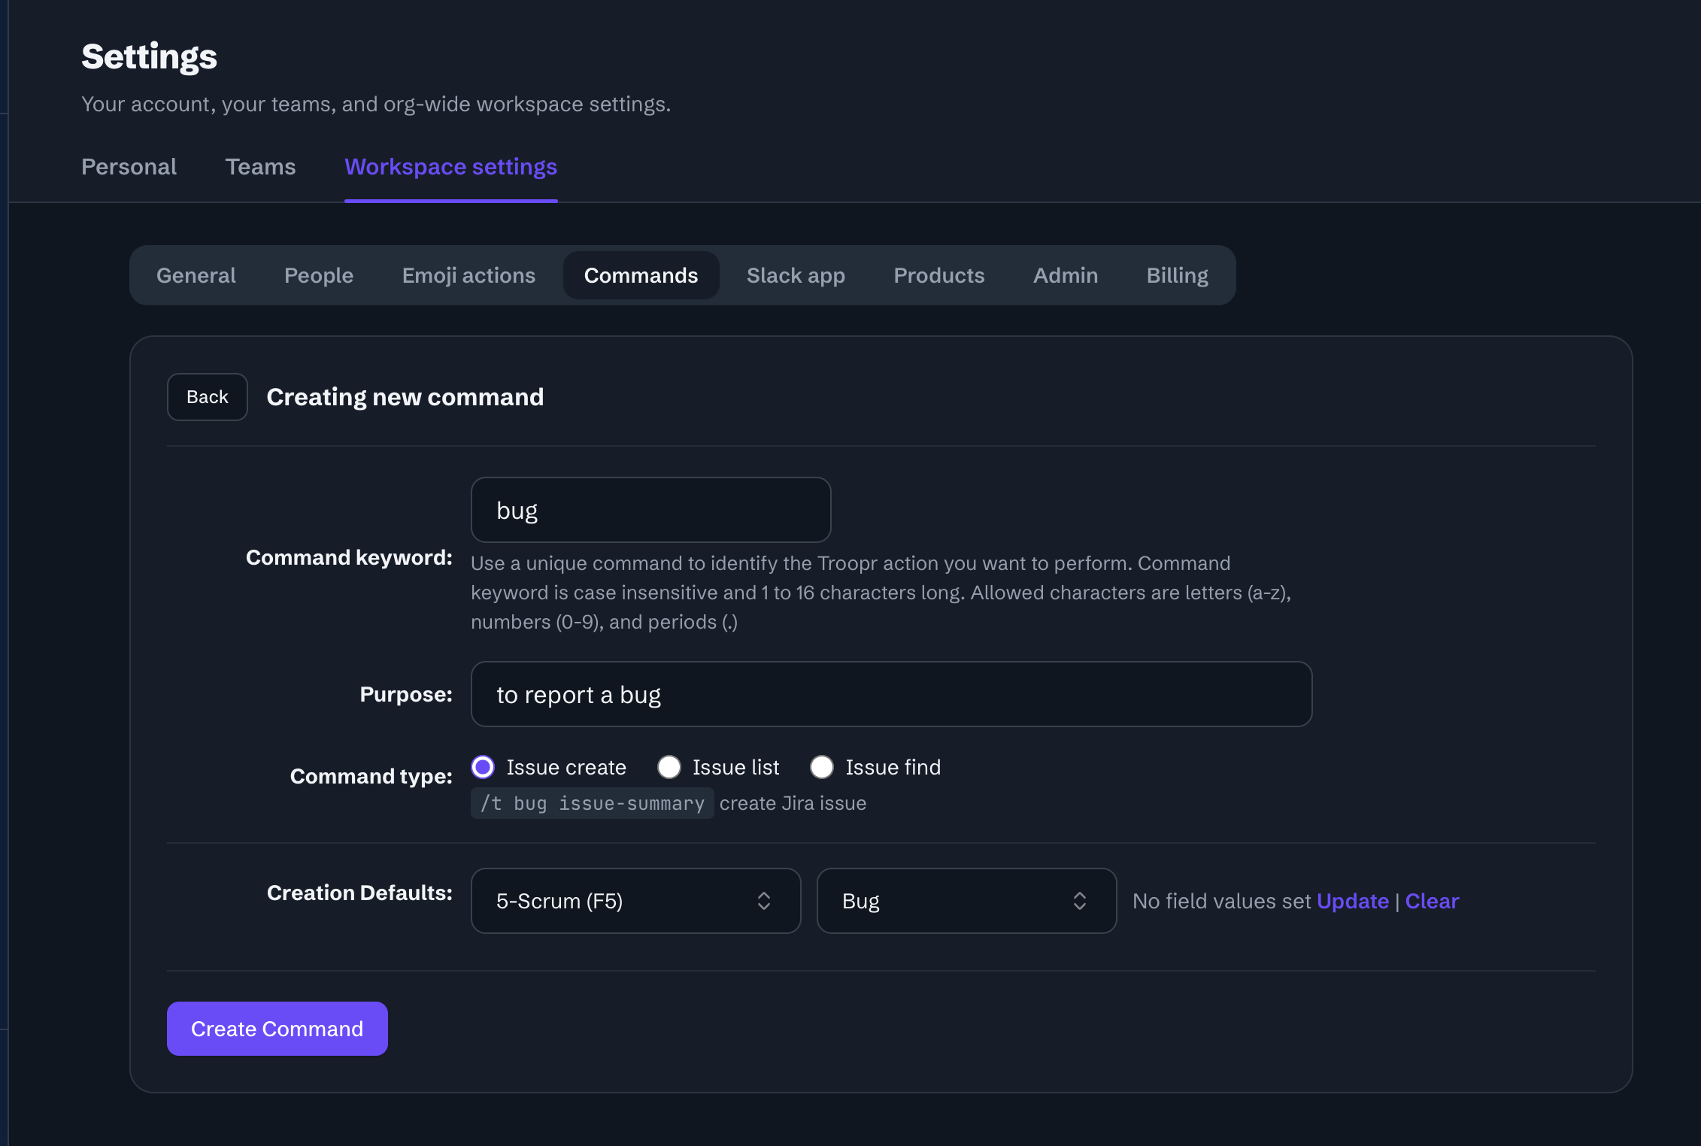1701x1146 pixels.
Task: Click the Back button
Action: (x=208, y=397)
